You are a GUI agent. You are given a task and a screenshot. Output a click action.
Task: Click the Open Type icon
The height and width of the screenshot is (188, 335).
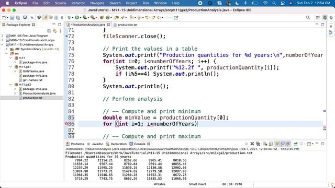click(116, 18)
